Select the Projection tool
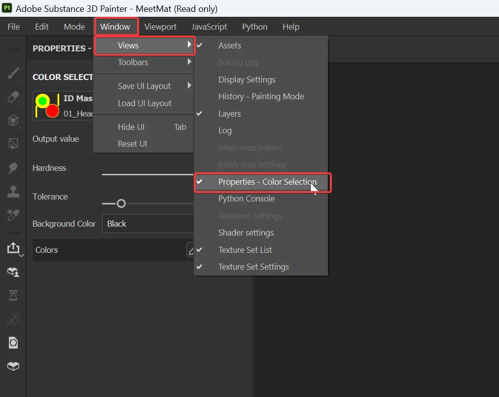 click(13, 120)
